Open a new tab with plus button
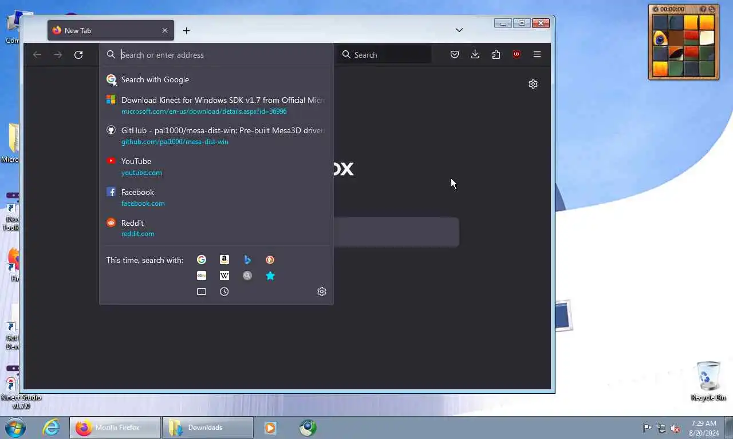 click(x=186, y=30)
